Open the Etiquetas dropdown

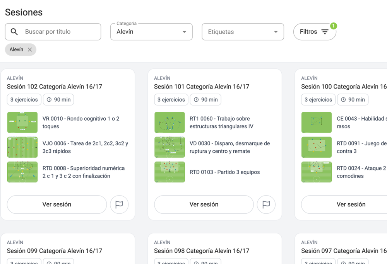point(243,32)
